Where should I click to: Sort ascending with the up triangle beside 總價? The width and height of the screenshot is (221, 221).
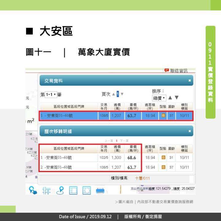click(170, 98)
